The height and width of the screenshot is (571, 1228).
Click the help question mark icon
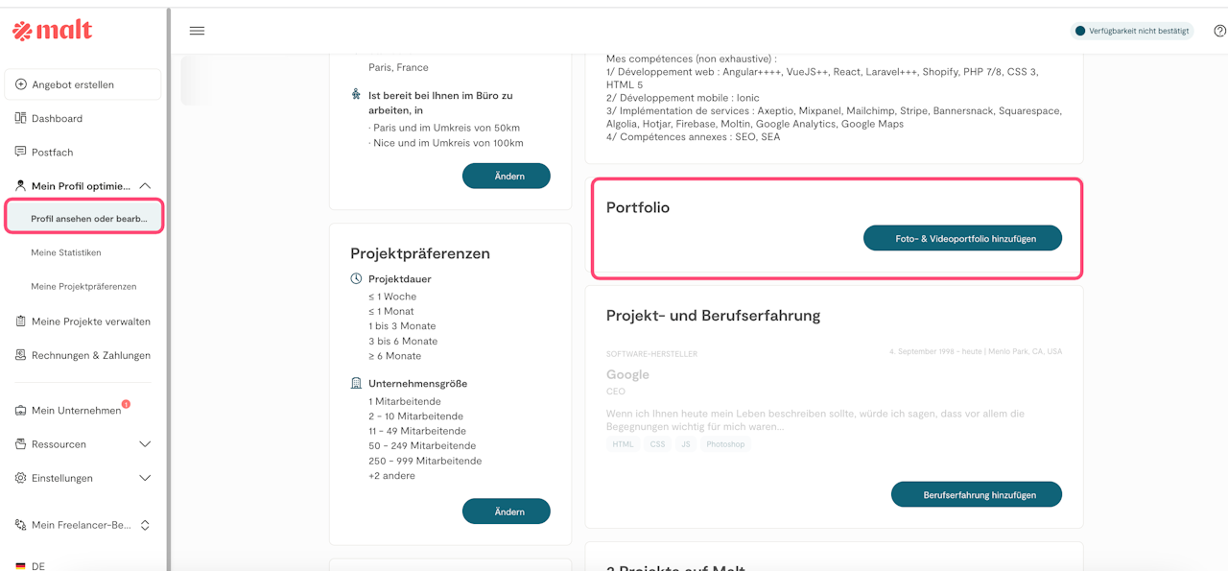click(x=1219, y=31)
